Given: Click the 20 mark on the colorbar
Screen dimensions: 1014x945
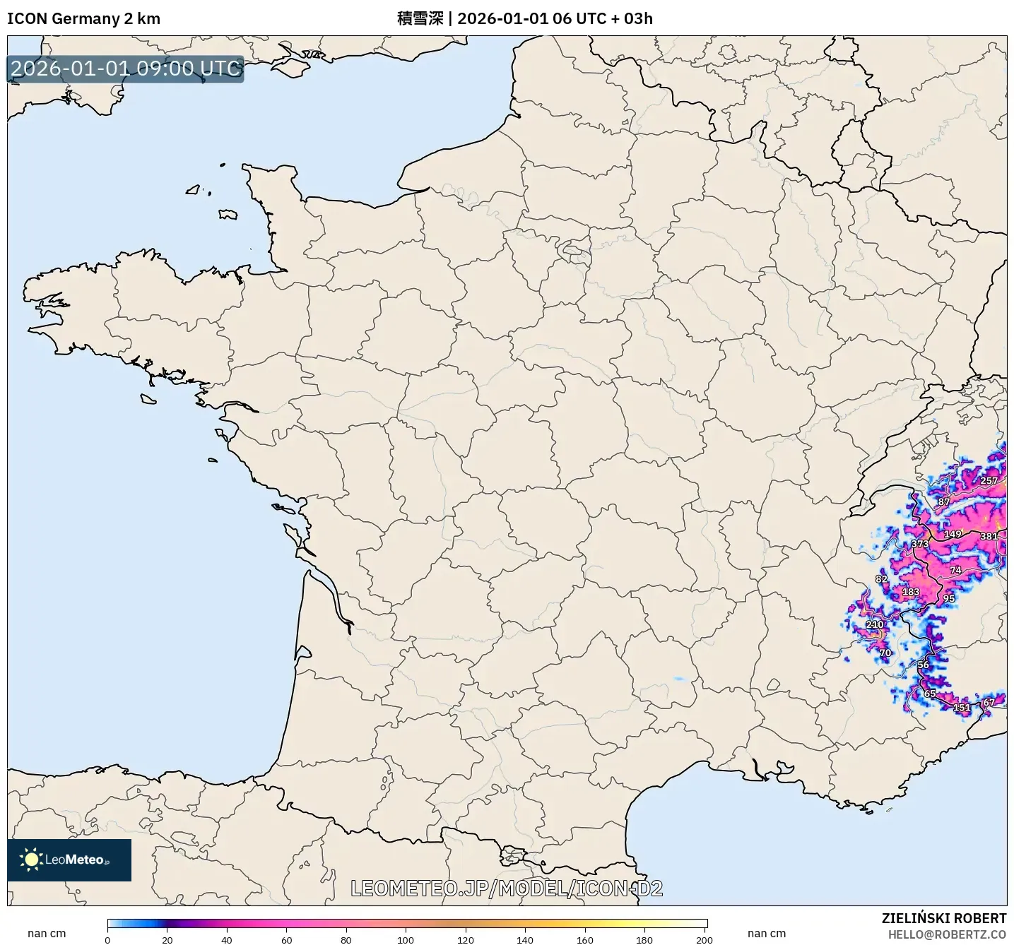Looking at the screenshot, I should coord(167,923).
